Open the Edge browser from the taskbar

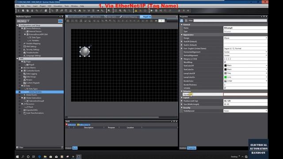coord(39,157)
